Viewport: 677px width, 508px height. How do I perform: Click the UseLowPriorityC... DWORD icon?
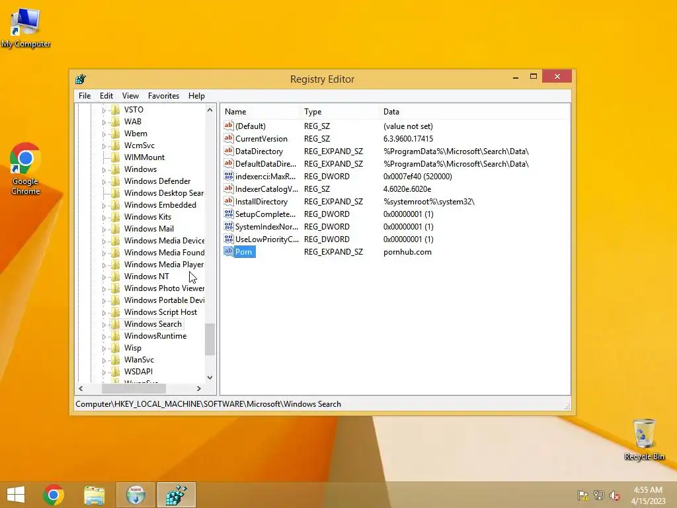point(228,238)
